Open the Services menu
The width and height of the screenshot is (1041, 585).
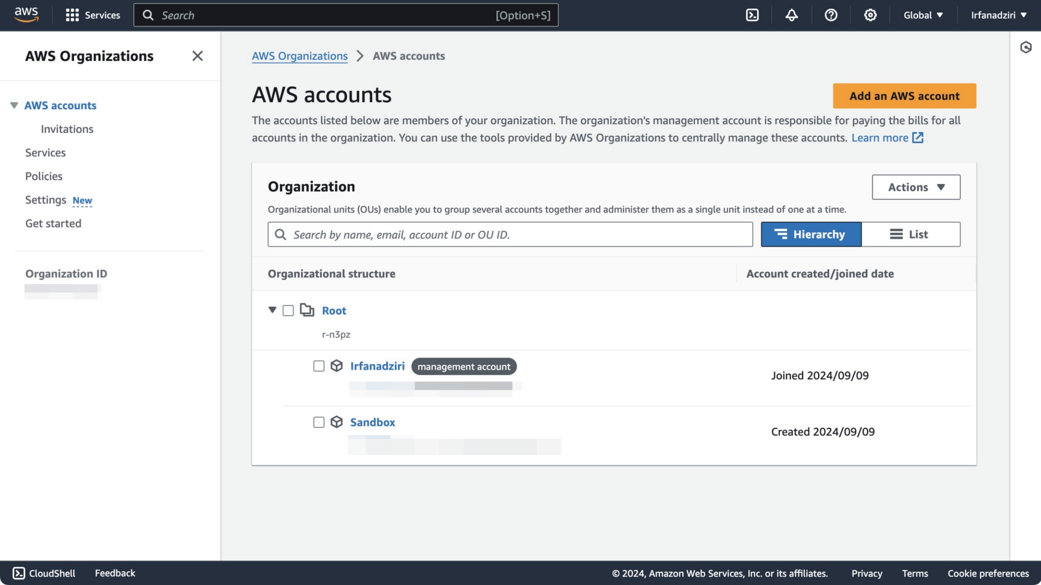93,15
